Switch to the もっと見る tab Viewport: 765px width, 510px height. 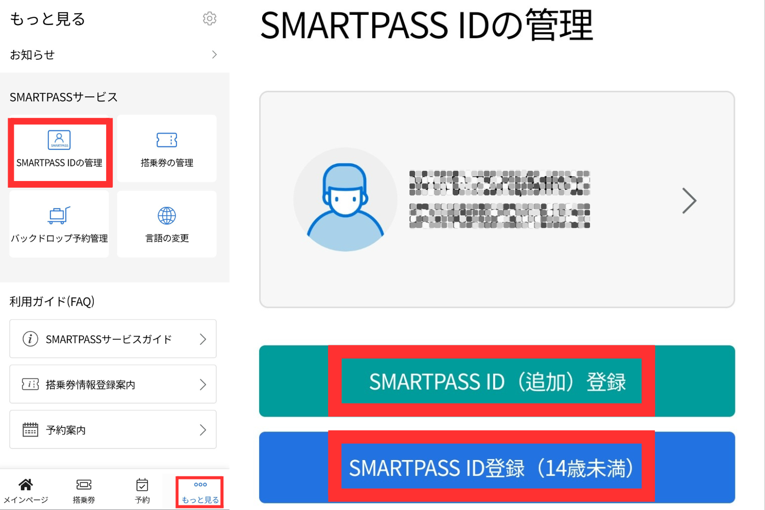(199, 491)
